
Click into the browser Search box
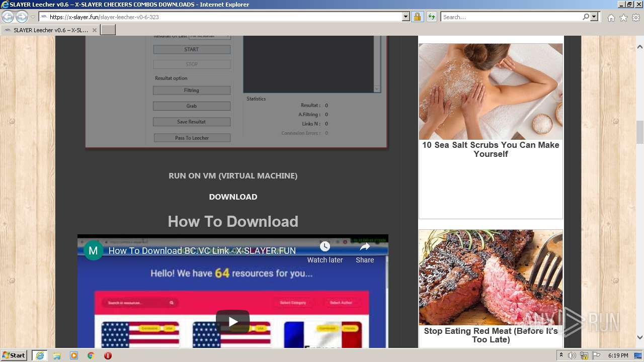pos(511,17)
